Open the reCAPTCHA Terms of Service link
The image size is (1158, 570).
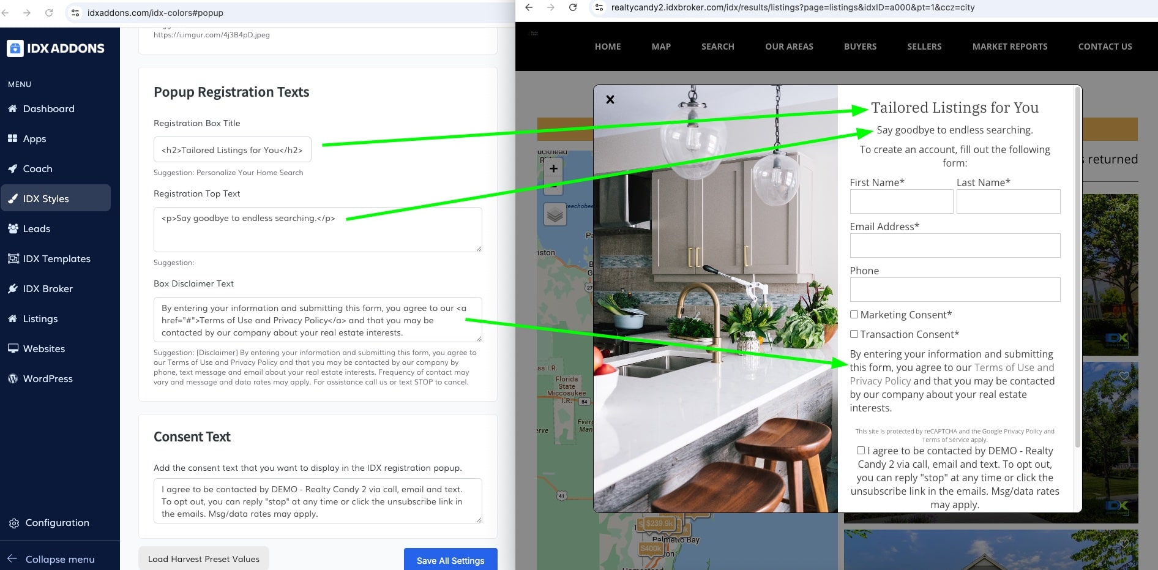click(946, 440)
